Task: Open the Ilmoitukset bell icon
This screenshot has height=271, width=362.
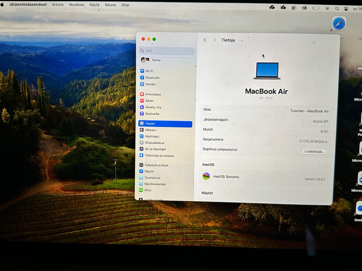Action: [142, 94]
